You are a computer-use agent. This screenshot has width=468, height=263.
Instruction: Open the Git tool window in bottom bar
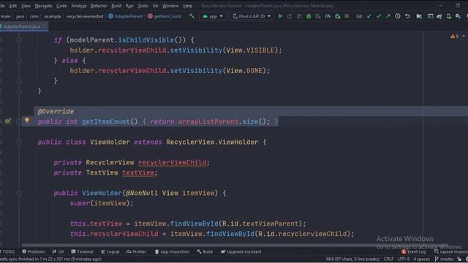tap(58, 251)
